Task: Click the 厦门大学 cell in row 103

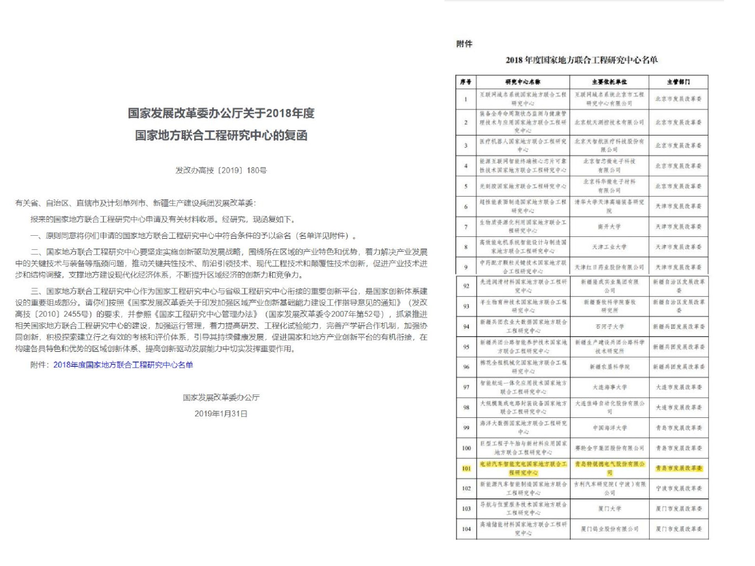Action: click(x=610, y=509)
